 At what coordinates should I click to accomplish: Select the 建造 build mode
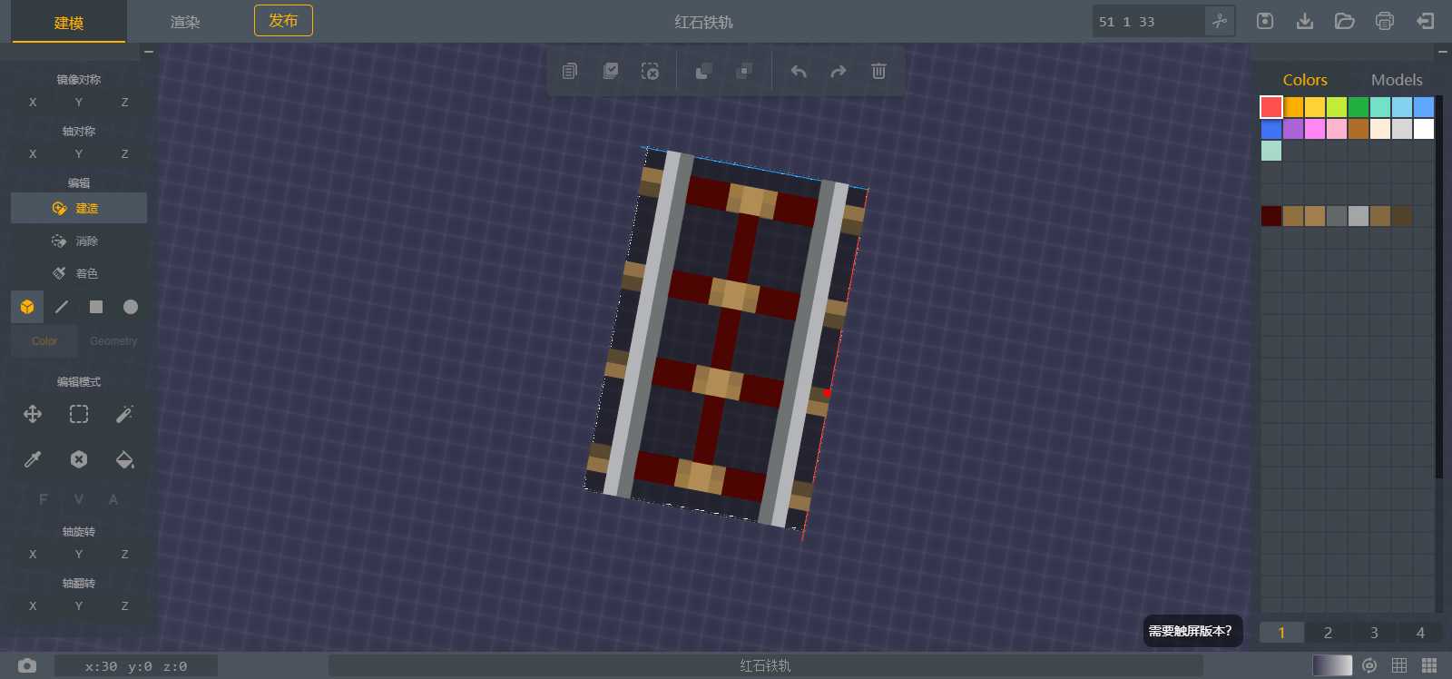[x=79, y=208]
